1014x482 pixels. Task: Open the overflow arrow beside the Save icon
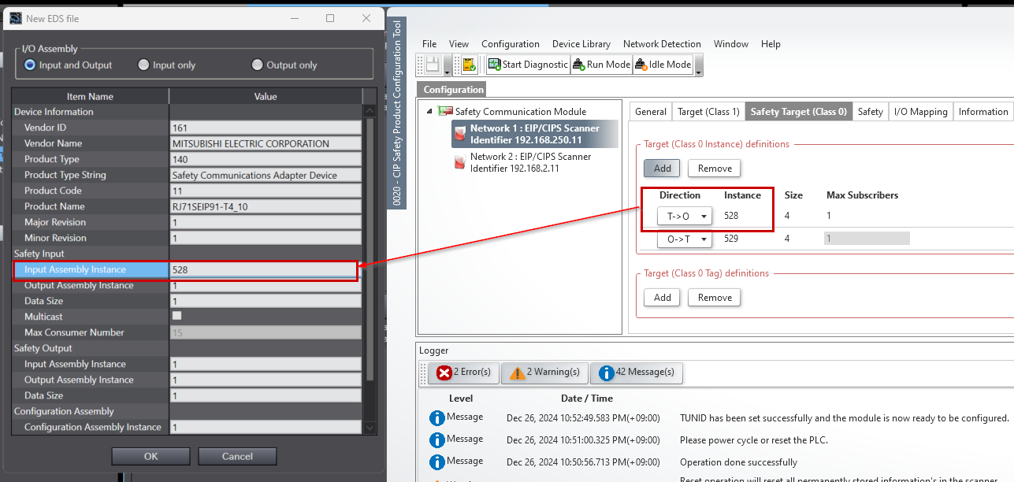click(x=448, y=65)
